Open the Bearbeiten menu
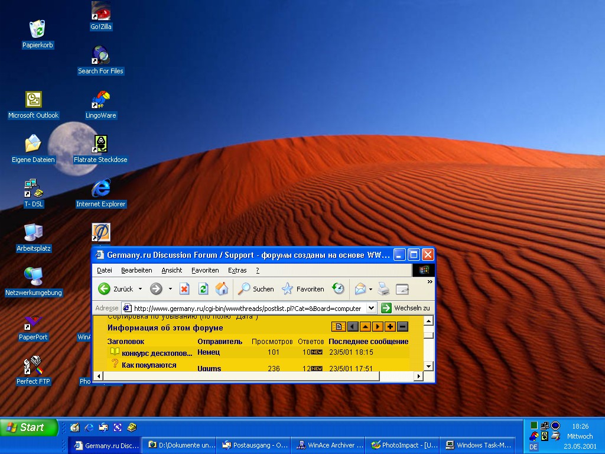Screen dimensions: 605x454 (x=136, y=270)
